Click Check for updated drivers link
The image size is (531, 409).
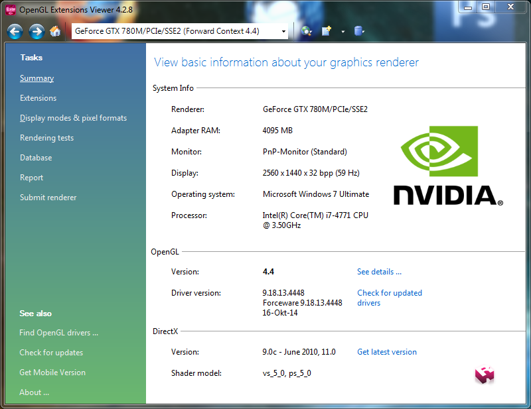tap(389, 298)
